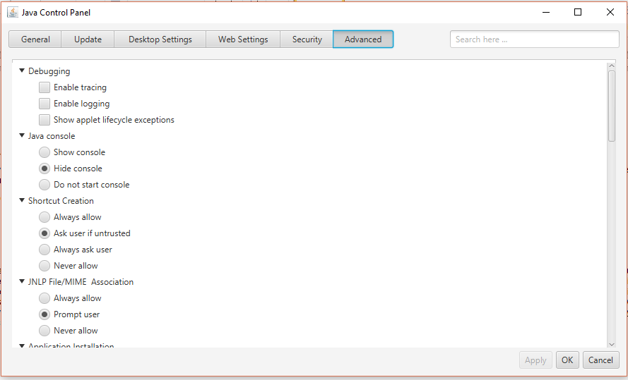Click the Apply button

tap(535, 360)
